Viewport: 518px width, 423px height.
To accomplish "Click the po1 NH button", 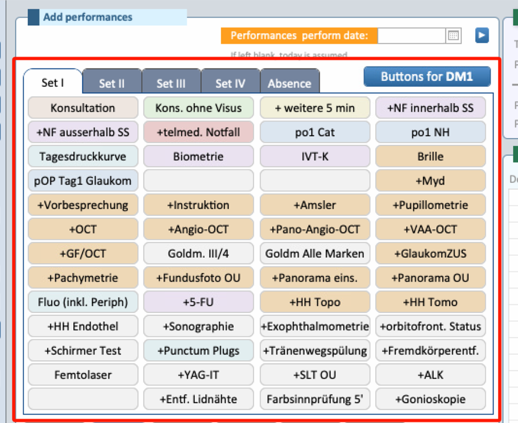I will (x=431, y=132).
